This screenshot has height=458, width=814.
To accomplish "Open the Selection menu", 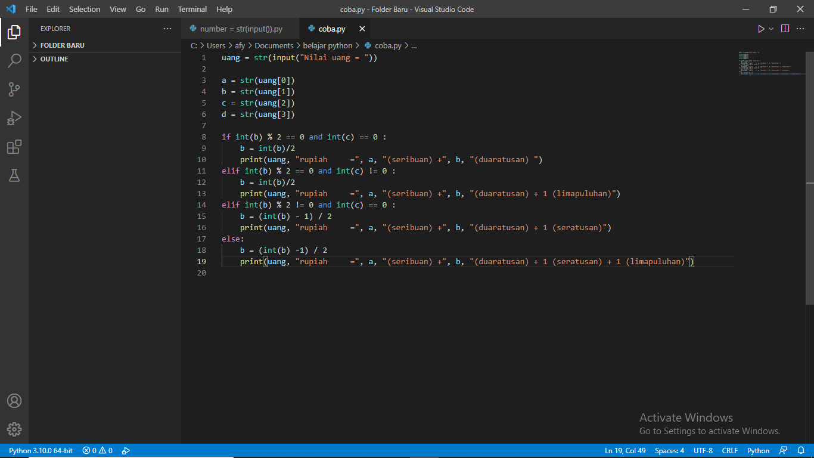I will click(85, 9).
